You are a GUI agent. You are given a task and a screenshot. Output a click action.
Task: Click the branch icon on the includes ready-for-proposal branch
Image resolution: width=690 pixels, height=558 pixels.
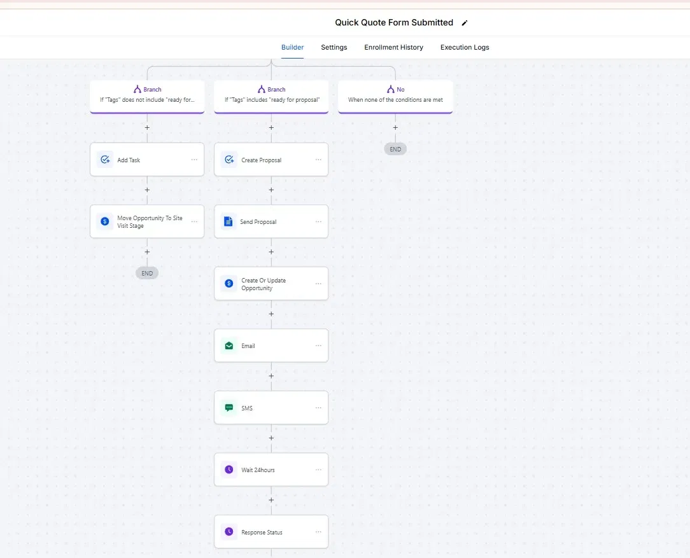tap(262, 89)
